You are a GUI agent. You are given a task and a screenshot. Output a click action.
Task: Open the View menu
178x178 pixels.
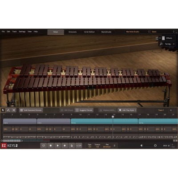pyautogui.click(x=30, y=32)
